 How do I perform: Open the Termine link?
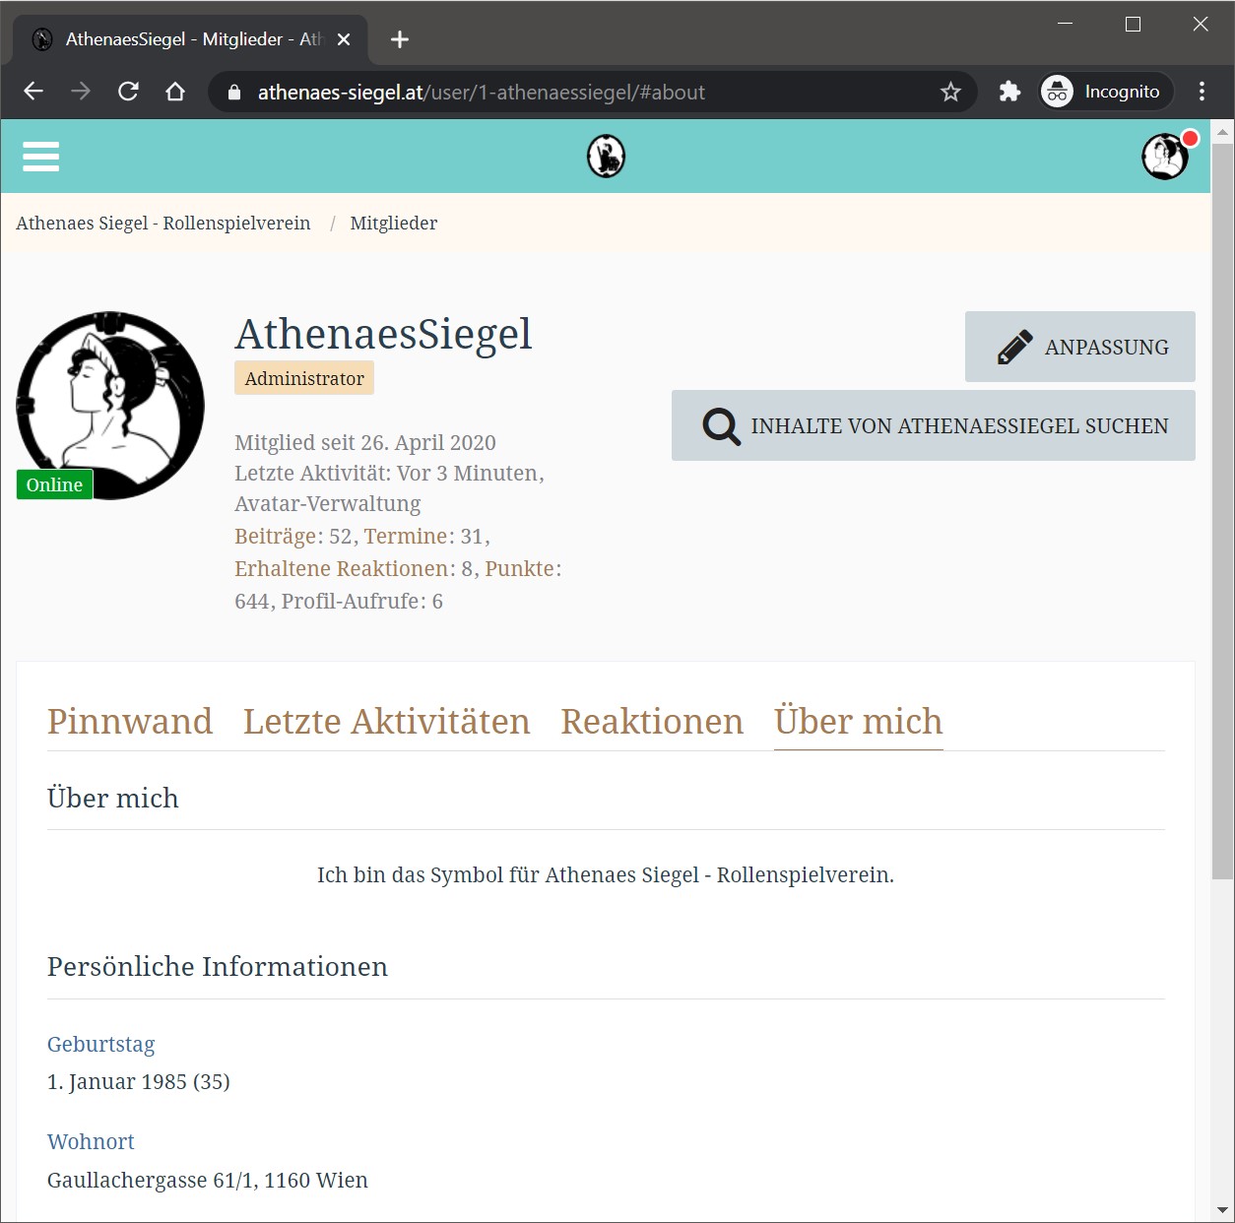(x=406, y=537)
